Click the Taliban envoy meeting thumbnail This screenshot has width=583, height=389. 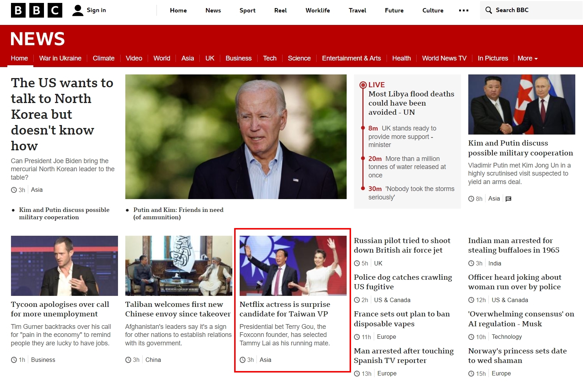(179, 266)
